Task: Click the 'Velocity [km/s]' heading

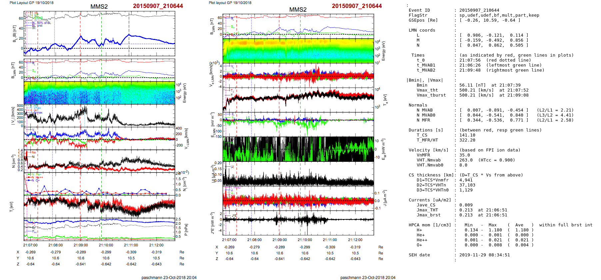Action: (429, 150)
